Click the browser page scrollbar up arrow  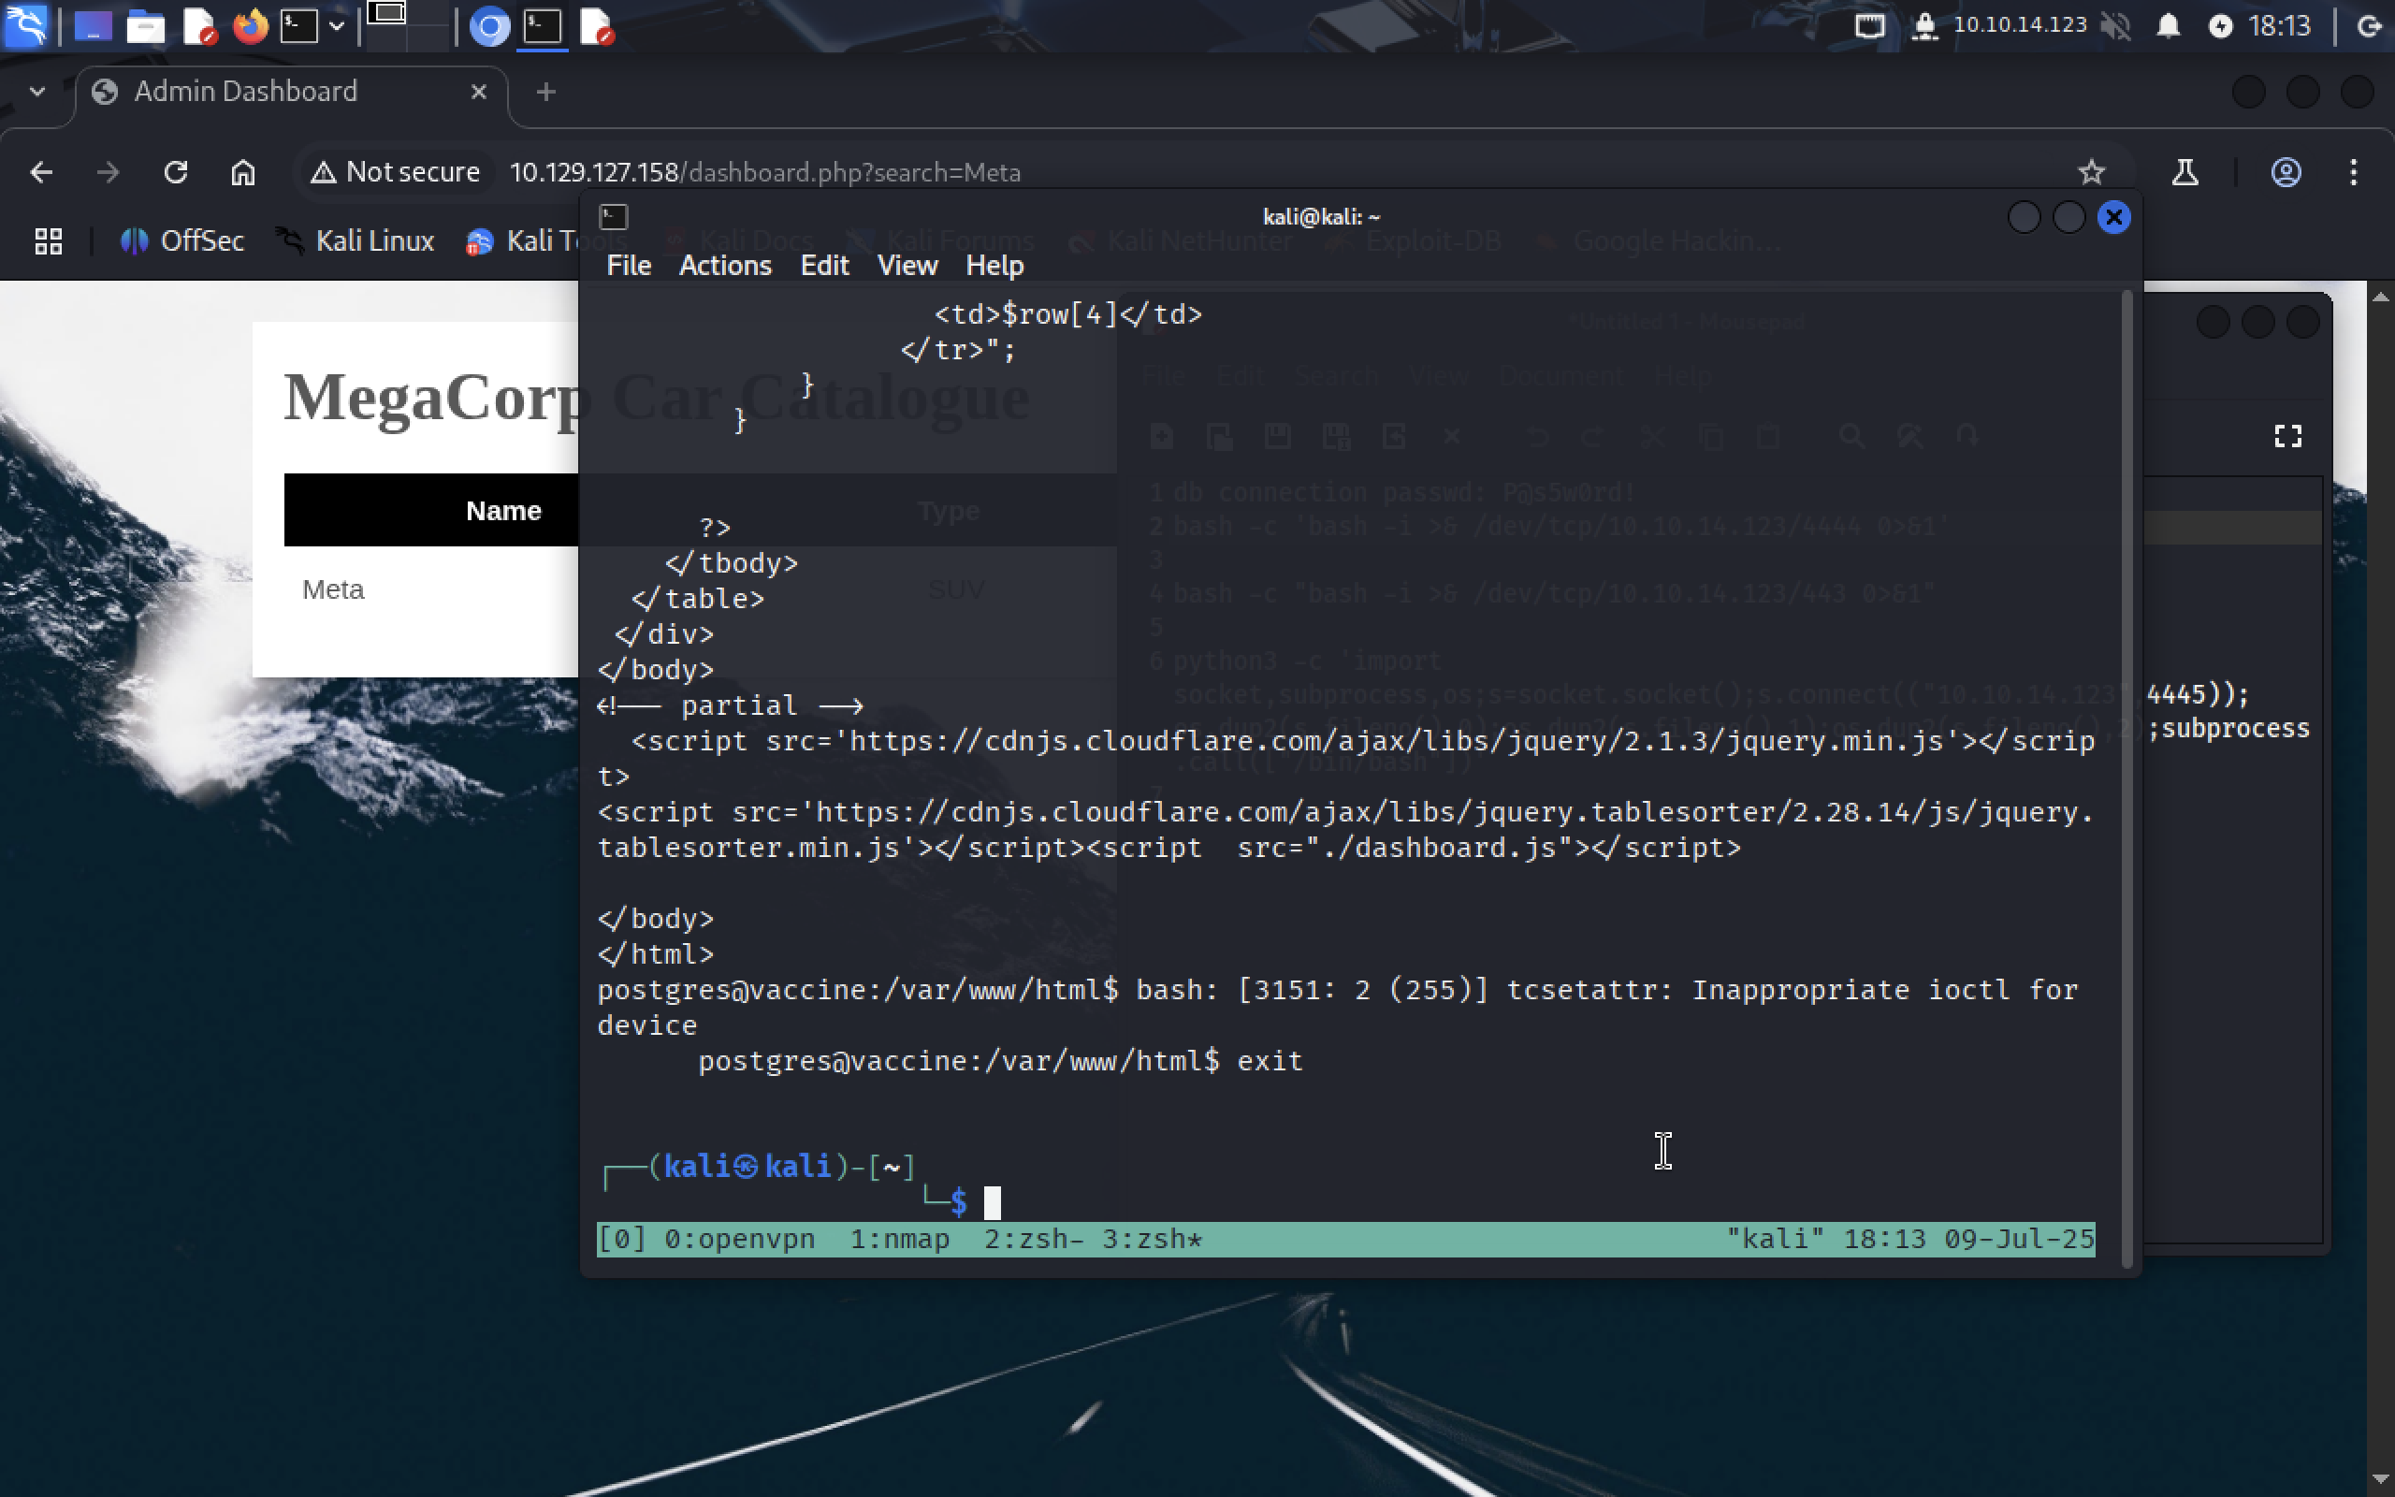point(2381,295)
